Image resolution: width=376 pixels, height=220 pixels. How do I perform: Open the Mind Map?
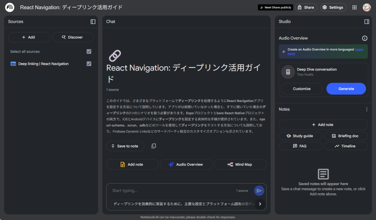[240, 165]
